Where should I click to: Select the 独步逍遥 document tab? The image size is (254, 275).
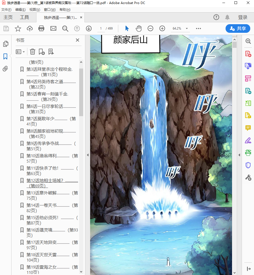click(60, 17)
